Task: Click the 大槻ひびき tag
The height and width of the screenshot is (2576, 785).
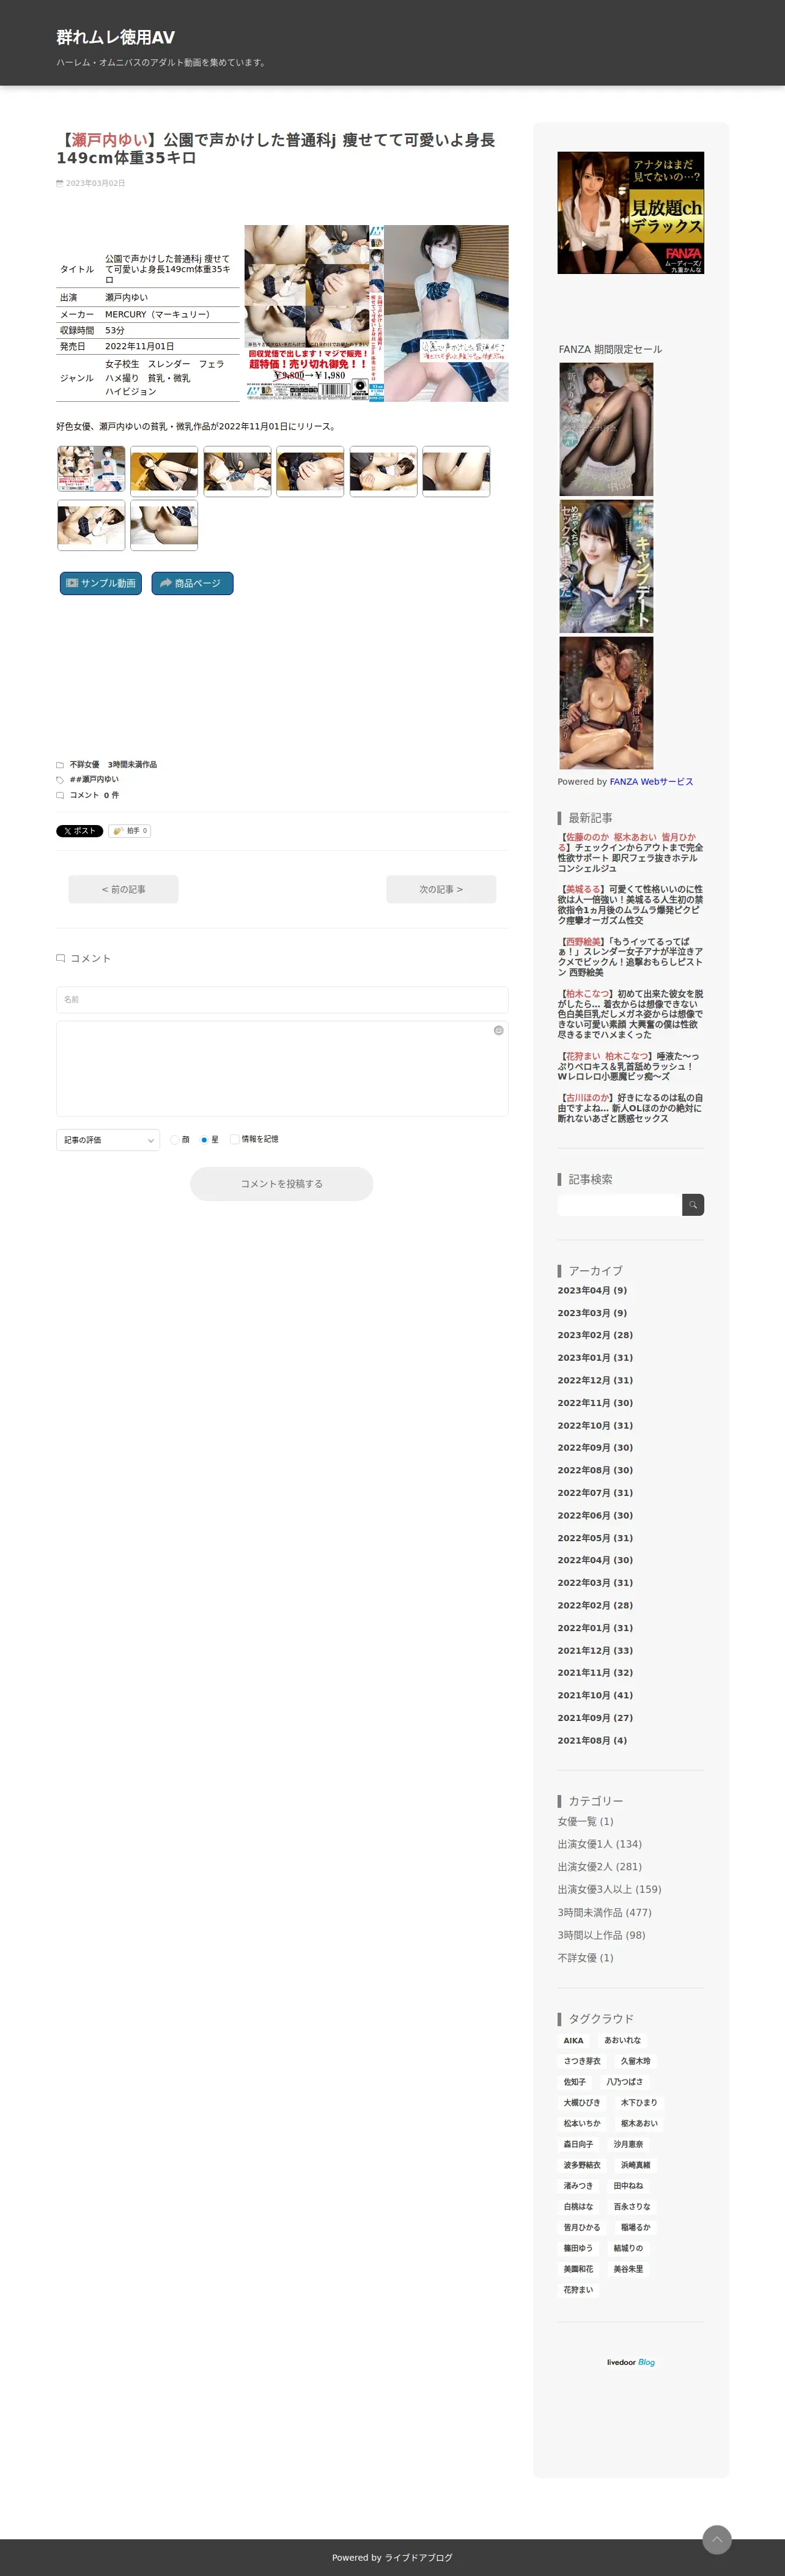Action: 582,2103
